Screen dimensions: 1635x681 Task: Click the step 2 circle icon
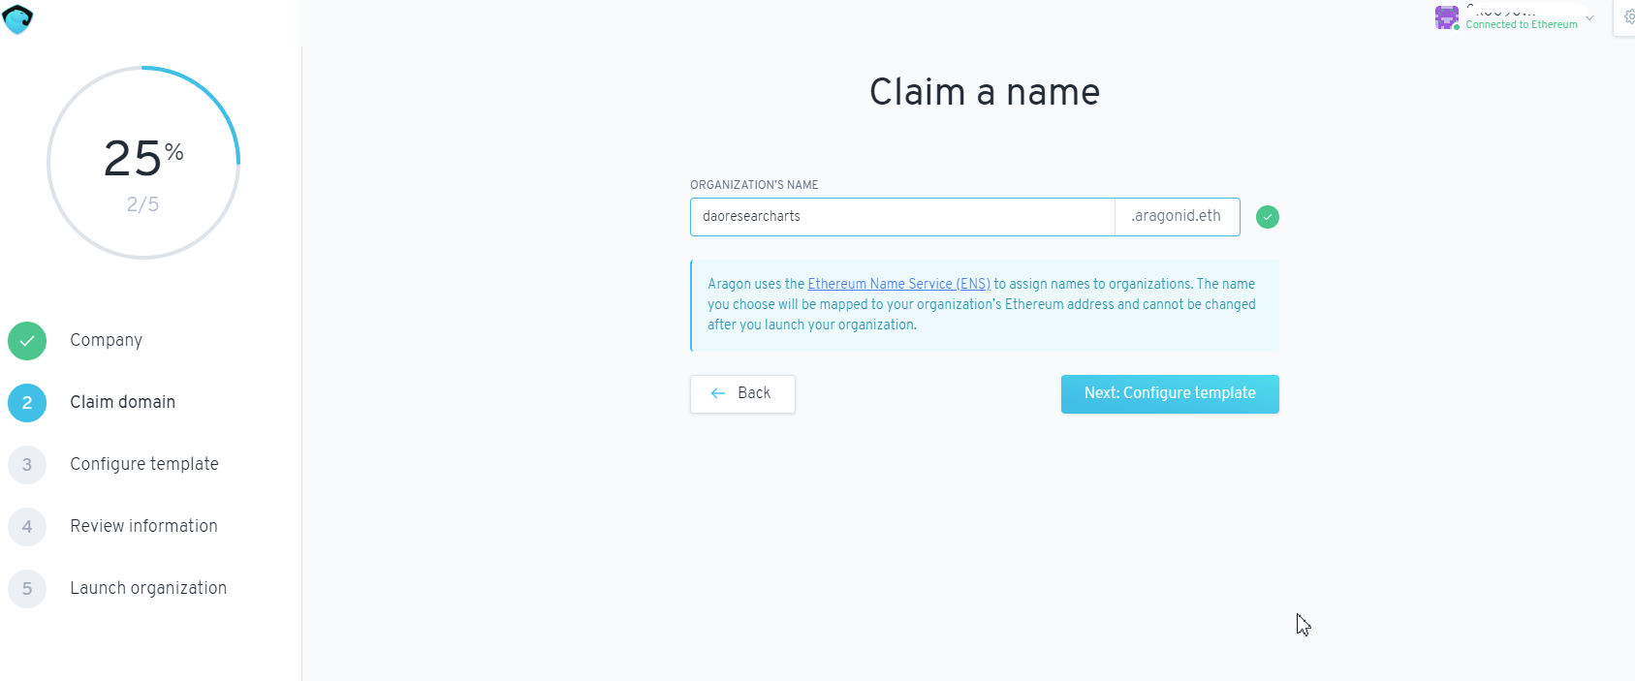[27, 403]
